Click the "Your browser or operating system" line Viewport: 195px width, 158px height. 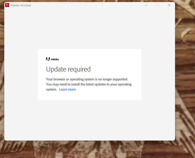(87, 79)
